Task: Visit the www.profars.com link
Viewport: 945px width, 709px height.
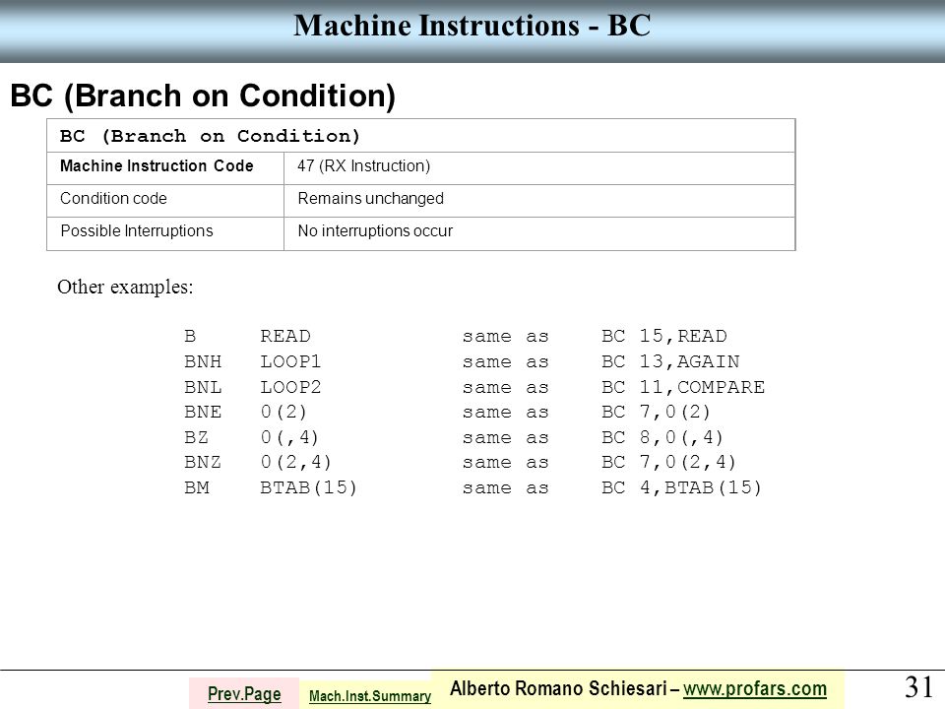Action: (755, 688)
